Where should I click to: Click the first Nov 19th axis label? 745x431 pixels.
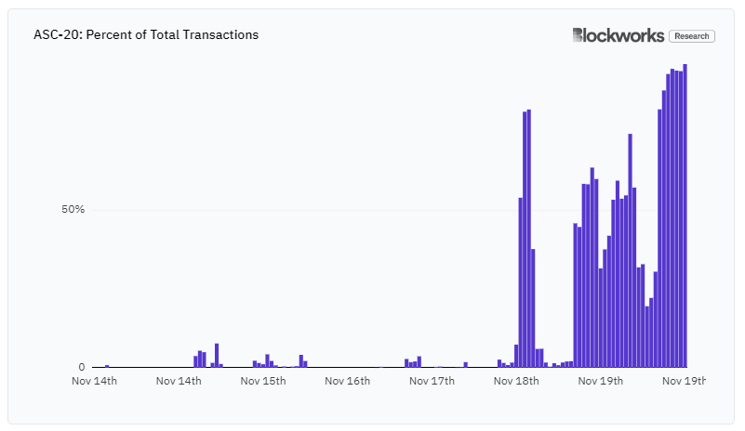click(x=601, y=381)
